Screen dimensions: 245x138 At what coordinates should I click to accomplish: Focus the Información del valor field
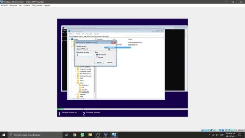[x=84, y=55]
